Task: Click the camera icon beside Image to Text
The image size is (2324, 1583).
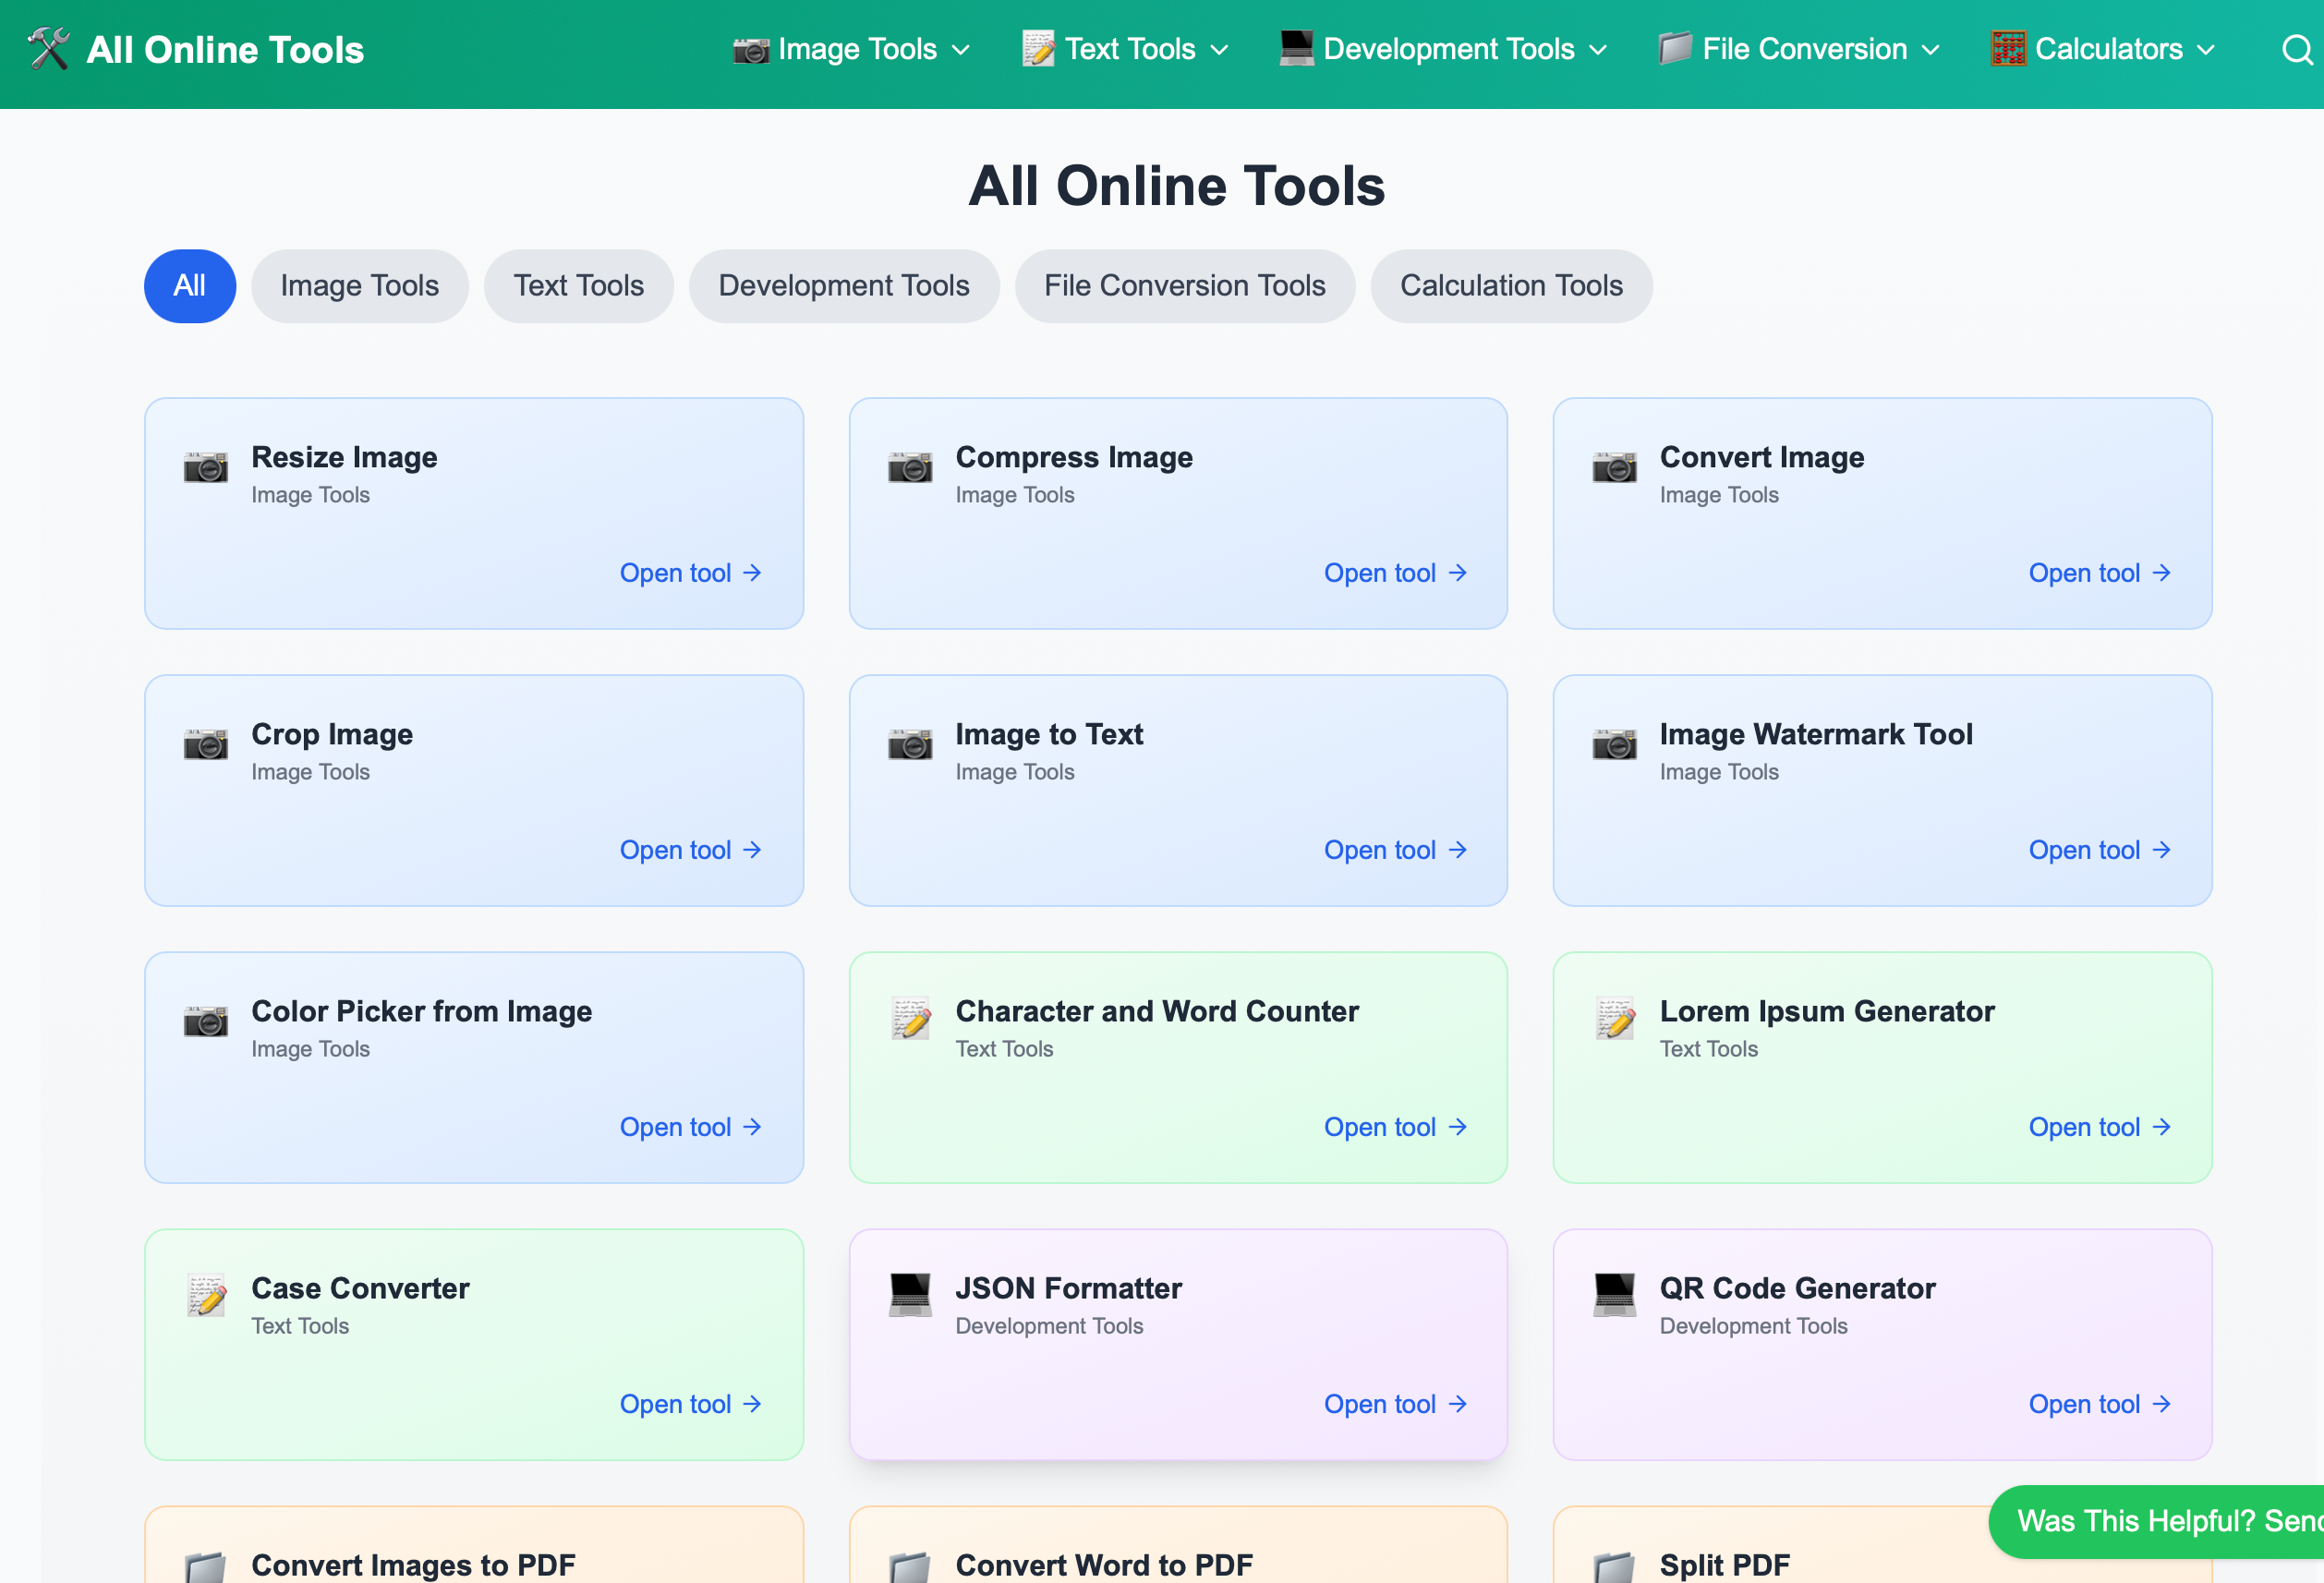Action: coord(910,744)
